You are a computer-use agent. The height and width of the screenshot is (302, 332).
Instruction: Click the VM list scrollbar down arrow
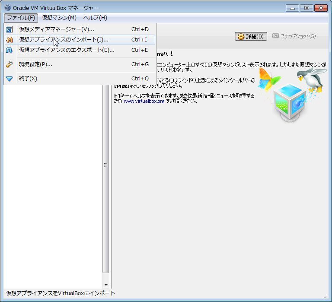(x=106, y=285)
